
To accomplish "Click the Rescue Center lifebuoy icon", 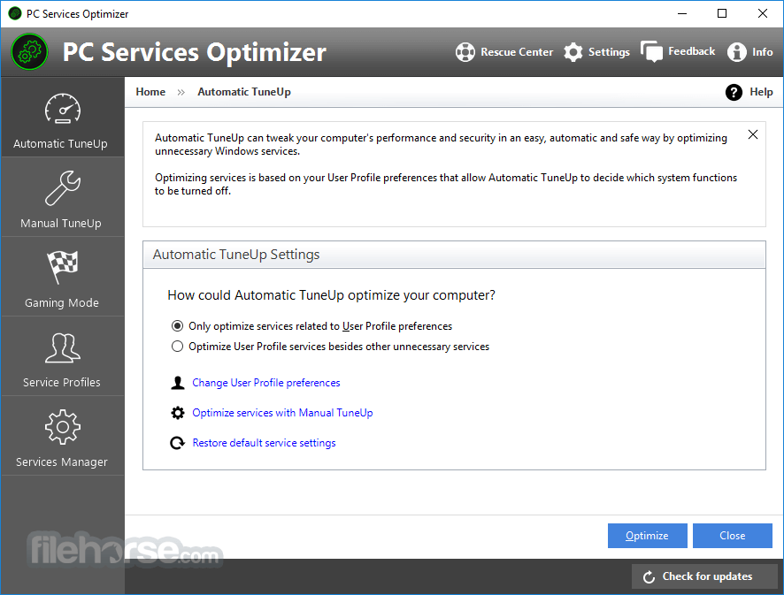I will [465, 52].
